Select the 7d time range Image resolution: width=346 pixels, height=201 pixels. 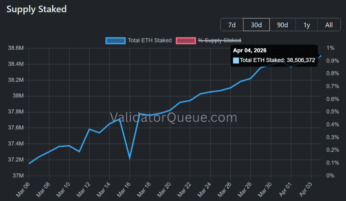point(232,25)
